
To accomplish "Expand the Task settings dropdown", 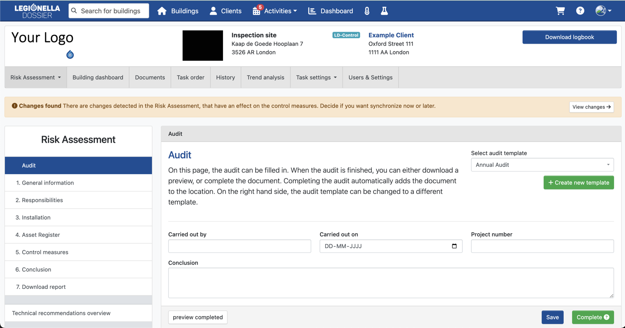I will point(316,77).
